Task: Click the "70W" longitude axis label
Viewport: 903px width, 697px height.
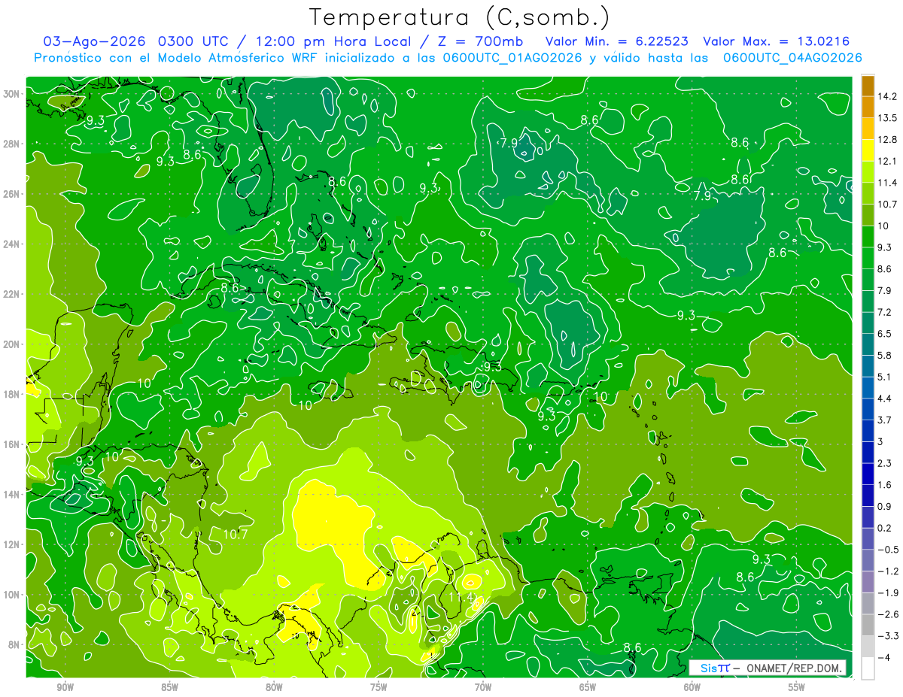Action: click(483, 687)
